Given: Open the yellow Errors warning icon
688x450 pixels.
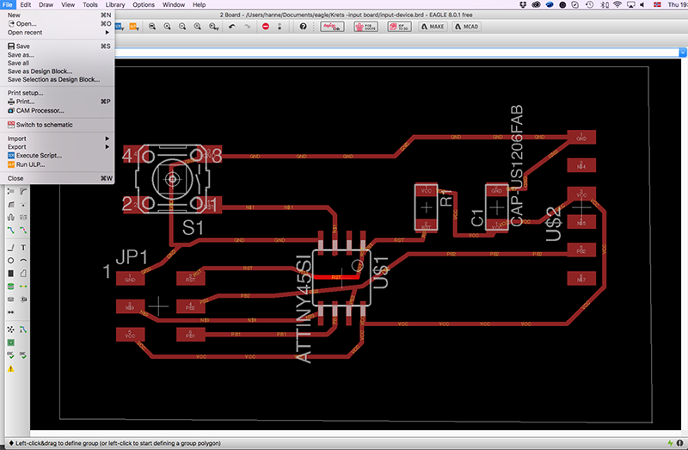Looking at the screenshot, I should click(11, 369).
